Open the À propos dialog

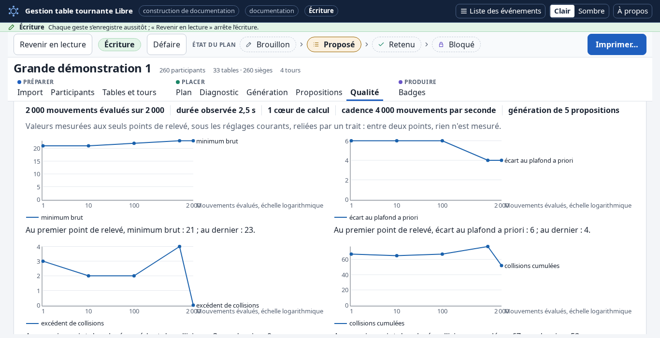632,11
